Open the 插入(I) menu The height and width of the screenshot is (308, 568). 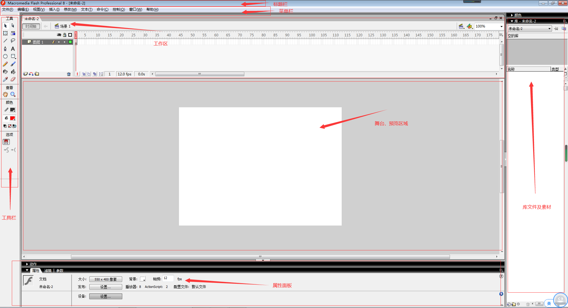(54, 9)
